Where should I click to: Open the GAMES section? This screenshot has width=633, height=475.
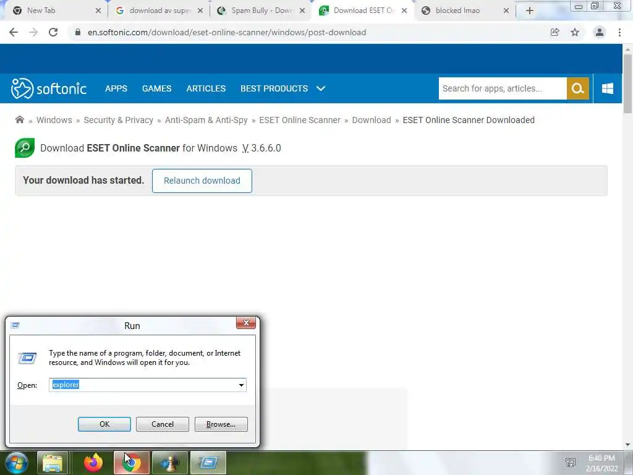click(156, 88)
